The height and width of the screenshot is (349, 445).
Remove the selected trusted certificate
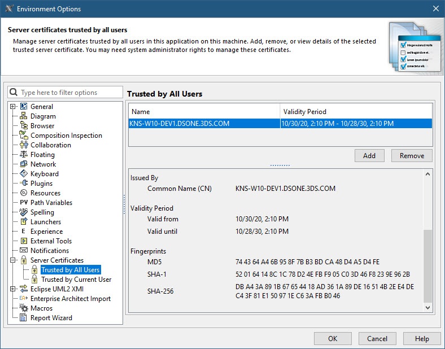point(412,156)
